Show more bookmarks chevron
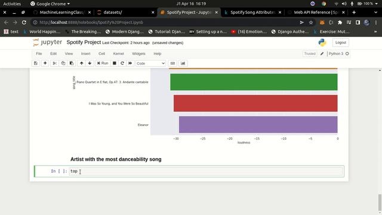The image size is (382, 215). coord(375,32)
